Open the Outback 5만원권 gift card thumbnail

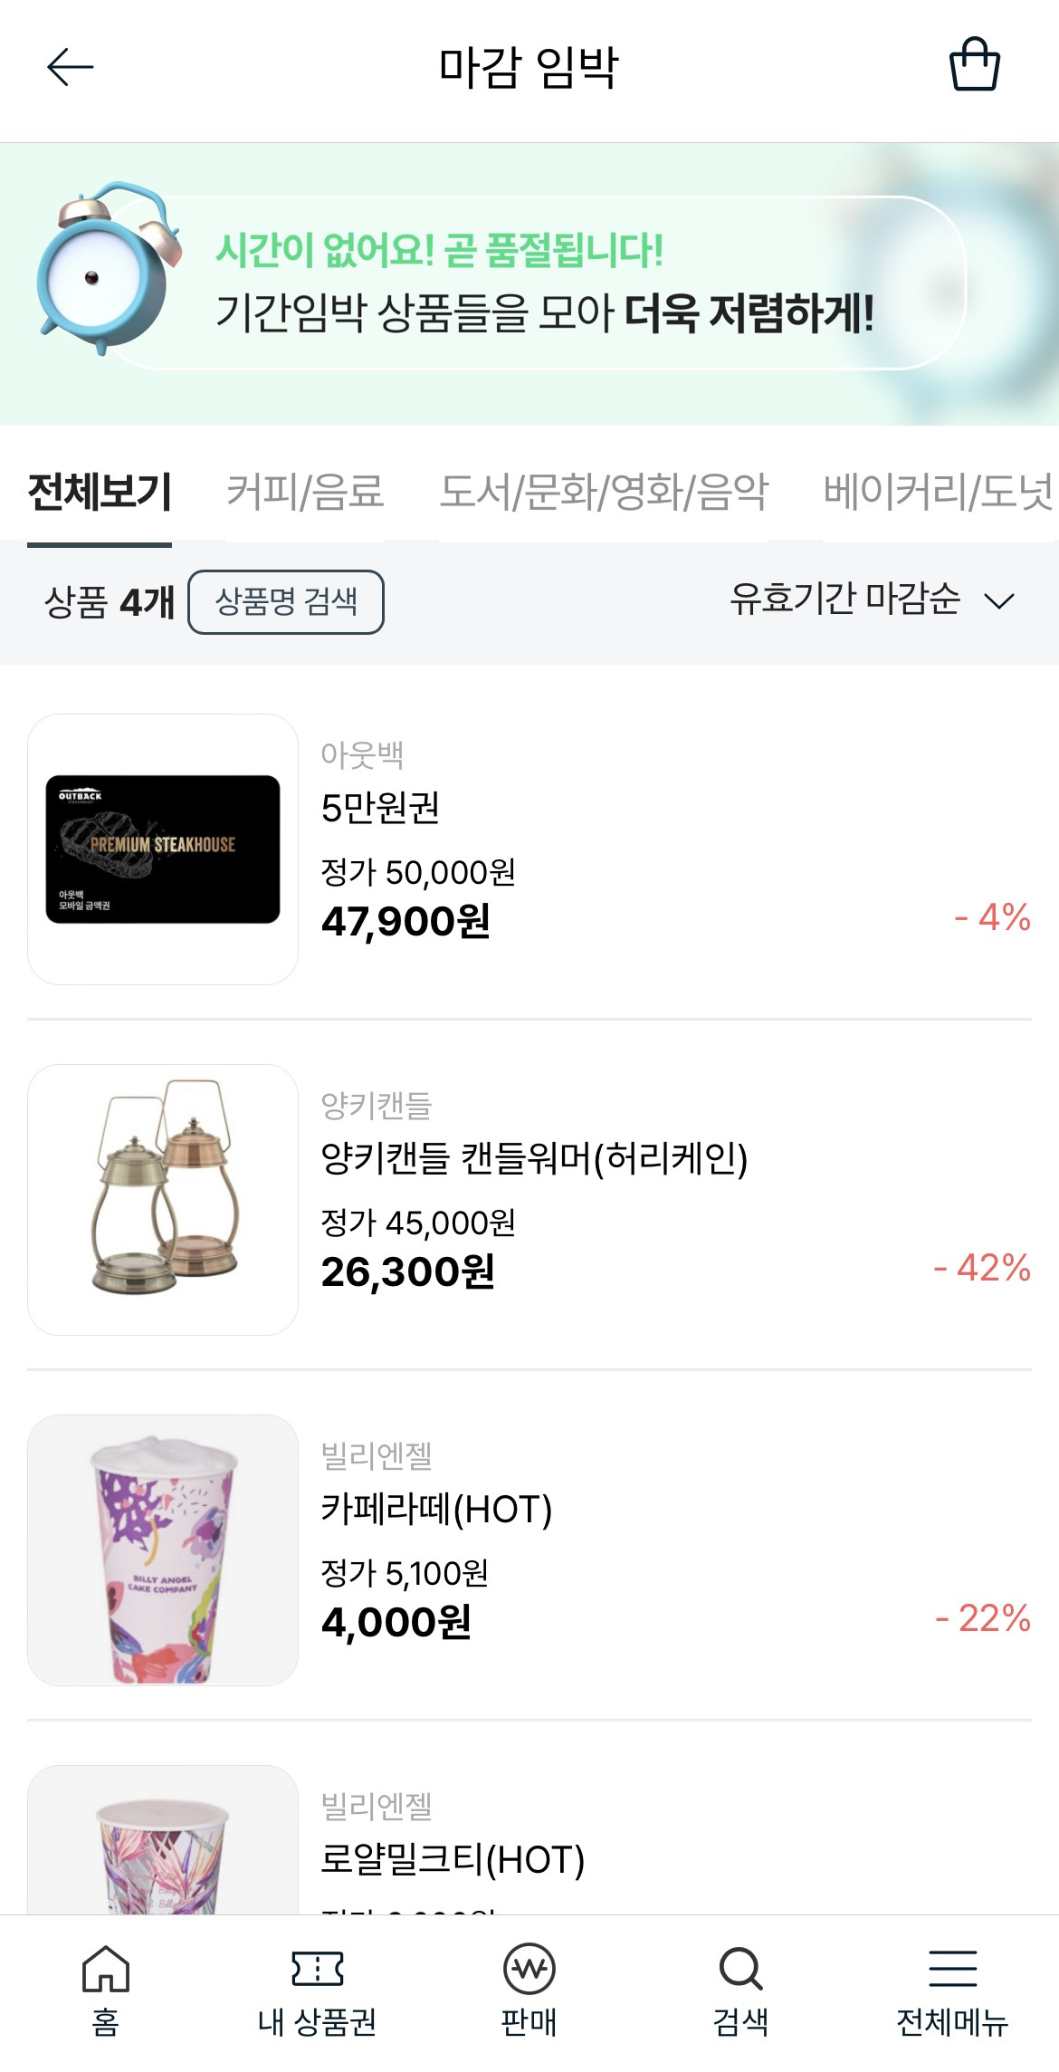tap(163, 849)
